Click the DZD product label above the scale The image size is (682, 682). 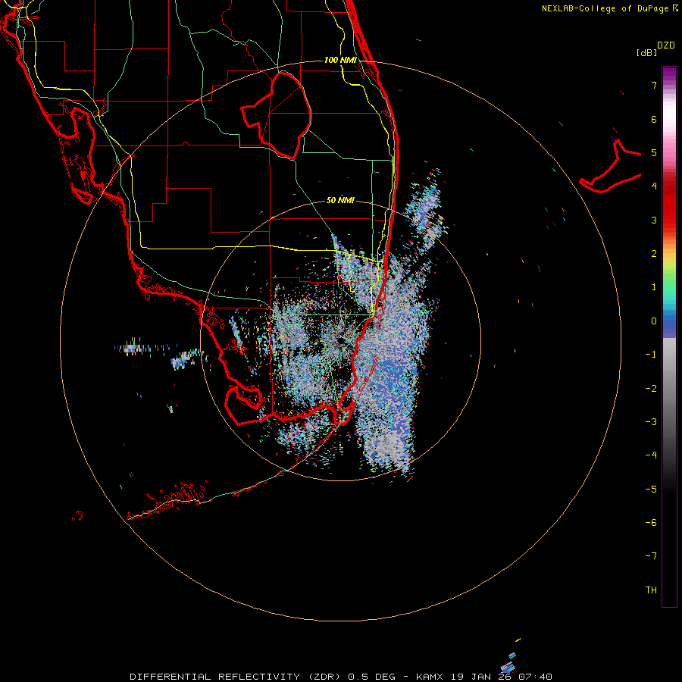pyautogui.click(x=666, y=45)
